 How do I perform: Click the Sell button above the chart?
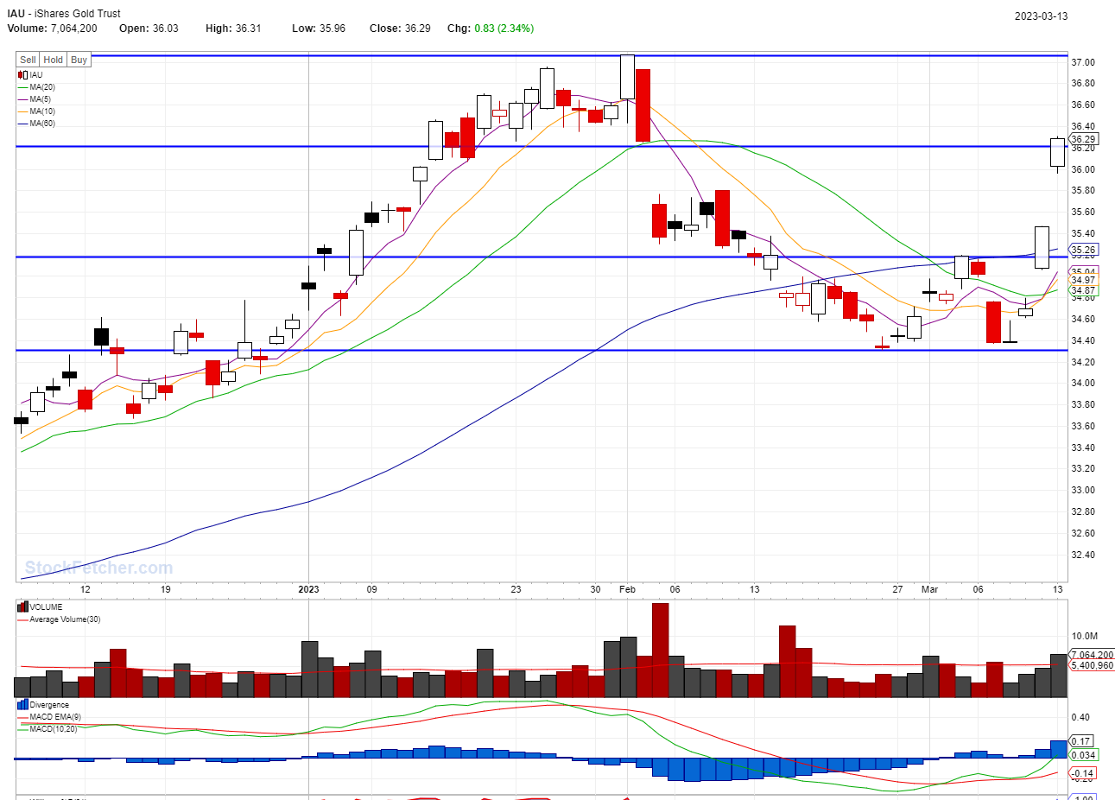28,60
